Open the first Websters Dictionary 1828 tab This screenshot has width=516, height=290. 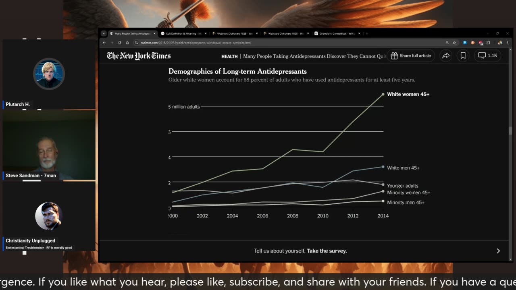point(235,33)
